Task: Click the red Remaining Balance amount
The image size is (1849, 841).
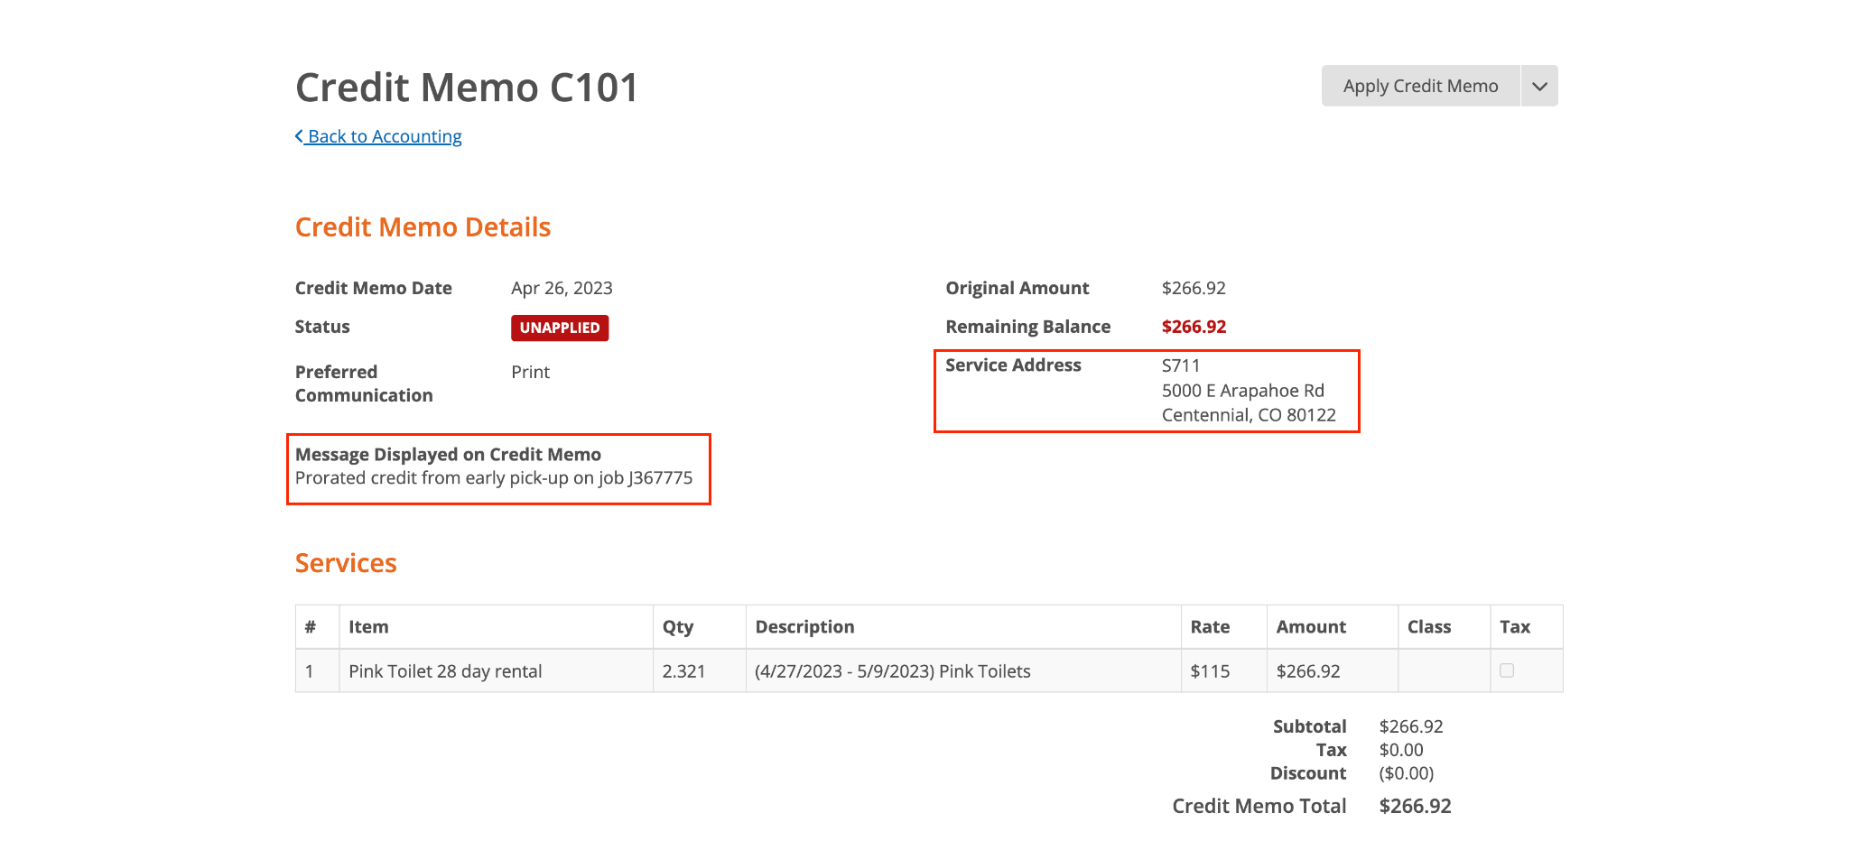Action: tap(1194, 327)
